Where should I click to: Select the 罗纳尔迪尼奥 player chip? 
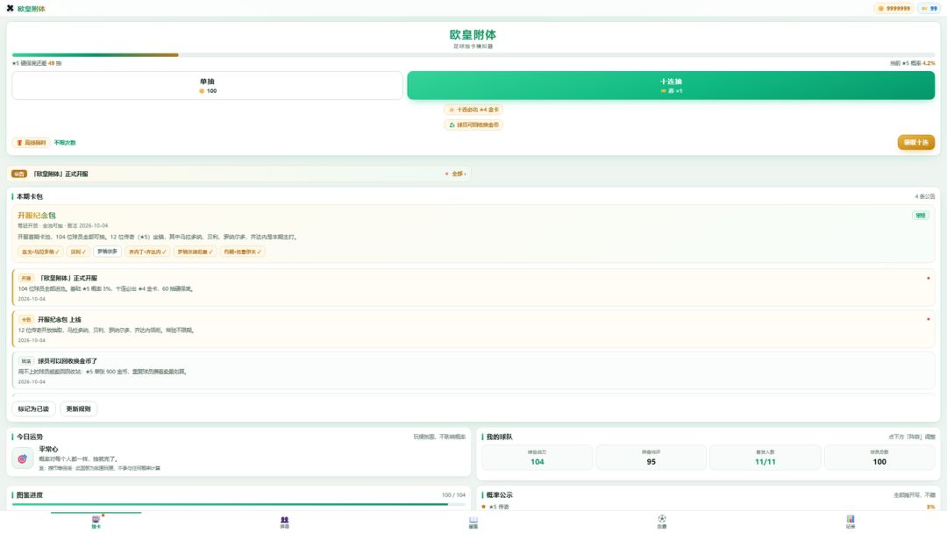click(x=195, y=252)
